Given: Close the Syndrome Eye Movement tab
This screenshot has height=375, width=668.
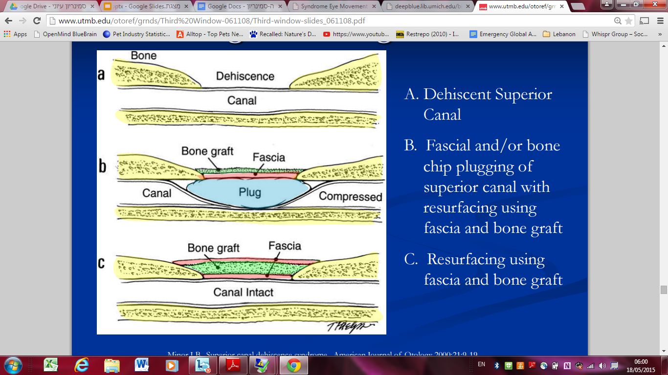Looking at the screenshot, I should 374,6.
